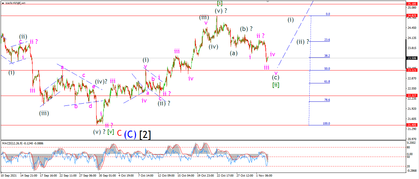Select the 21.405 red price label
Viewport: 419px width, 179px height.
click(x=412, y=125)
